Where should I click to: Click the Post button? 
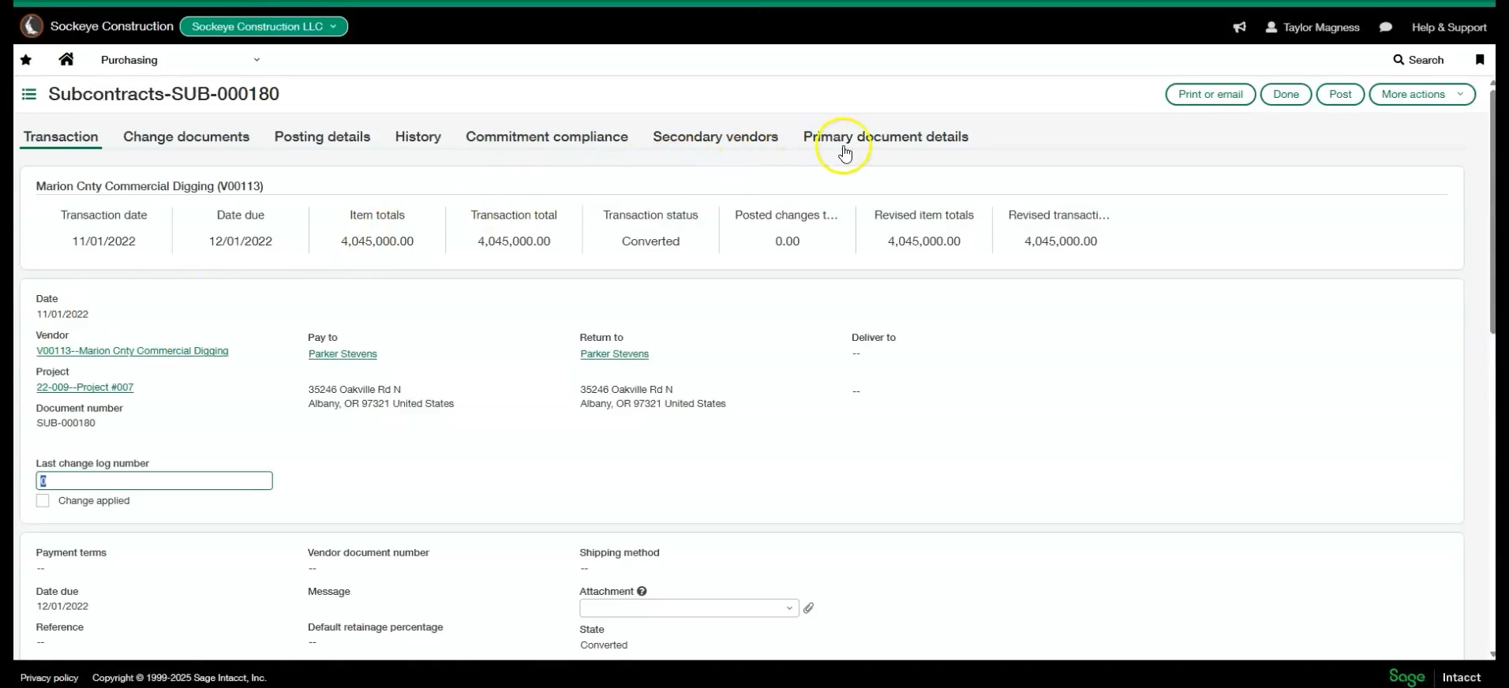(1340, 94)
